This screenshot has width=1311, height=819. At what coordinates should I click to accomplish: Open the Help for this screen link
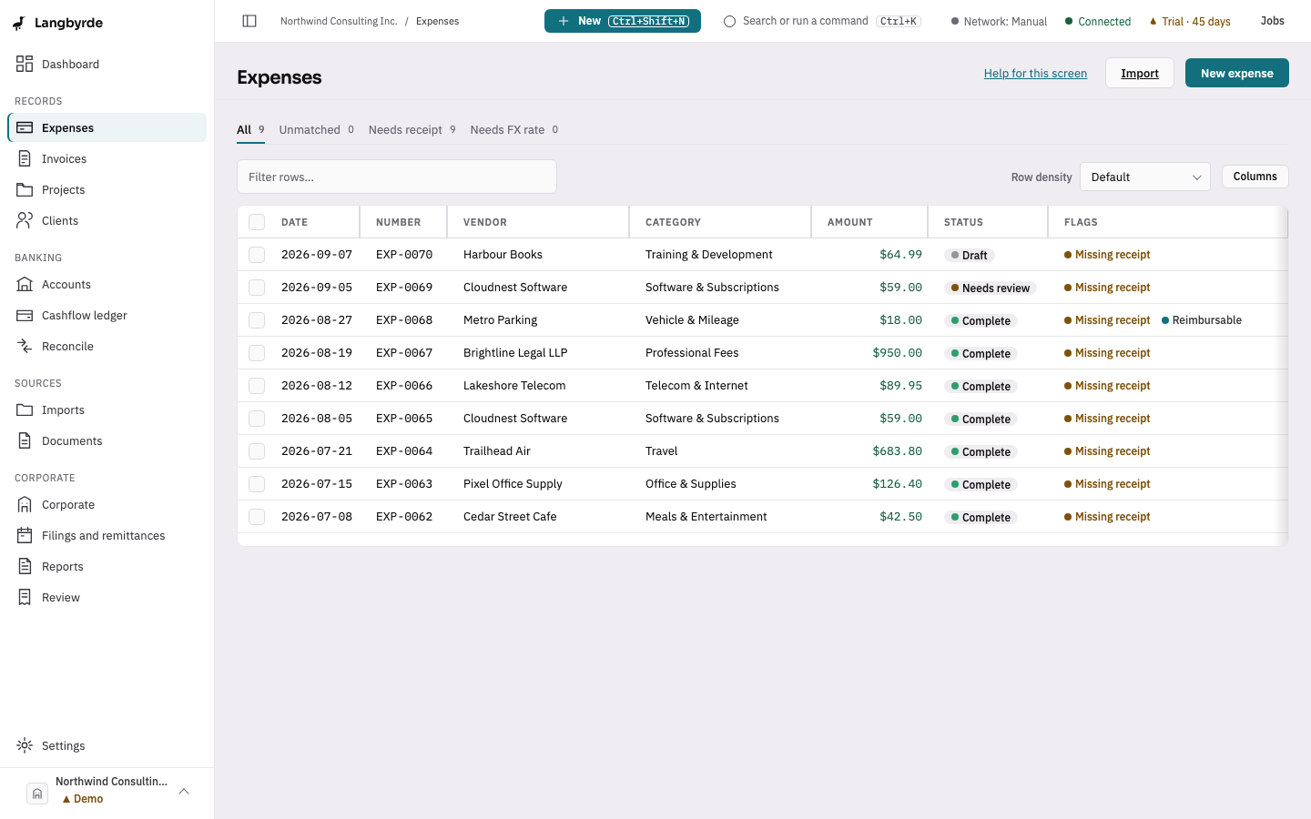pyautogui.click(x=1035, y=74)
